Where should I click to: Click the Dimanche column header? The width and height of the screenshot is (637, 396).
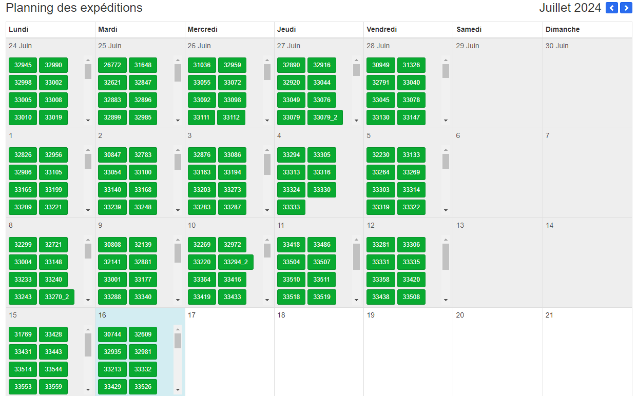pyautogui.click(x=587, y=30)
